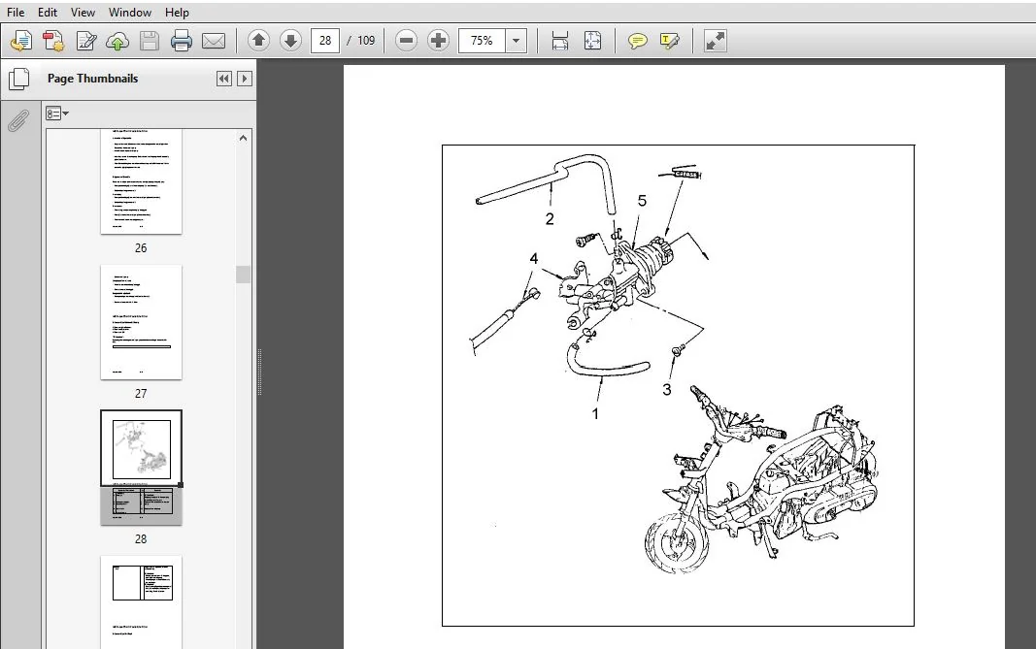Click the zoom out minus button

pyautogui.click(x=406, y=41)
